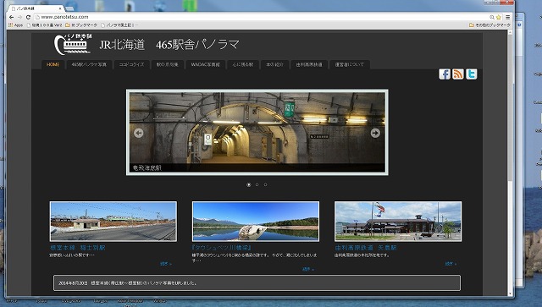
Task: Click the address bar showing www.panotetsu.com
Action: pos(261,17)
